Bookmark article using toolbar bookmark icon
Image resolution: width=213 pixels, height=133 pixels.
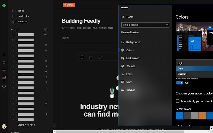82,57
